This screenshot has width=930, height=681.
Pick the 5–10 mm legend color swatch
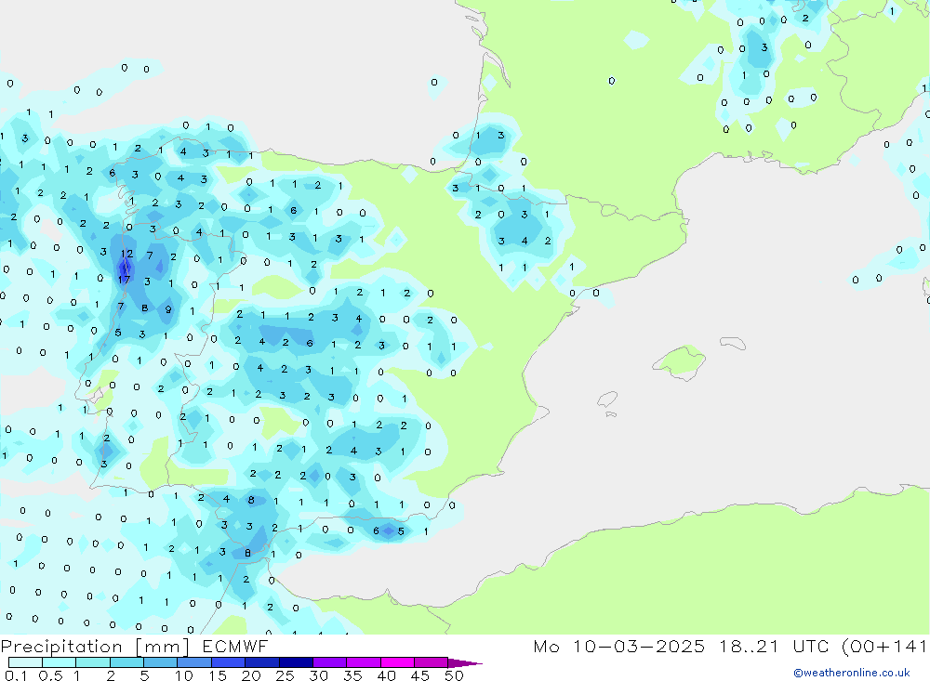click(160, 662)
